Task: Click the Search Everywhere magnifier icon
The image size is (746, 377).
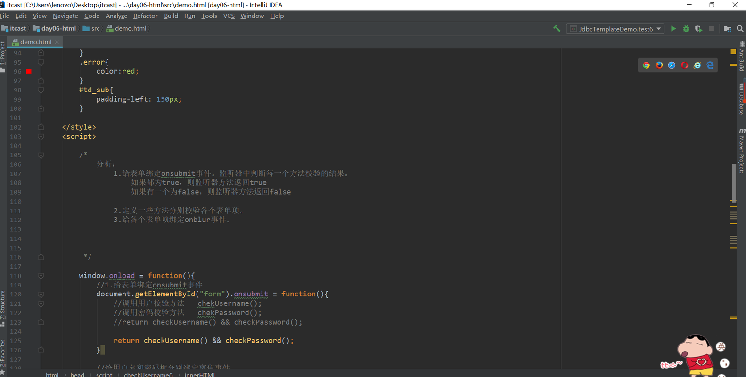Action: [x=740, y=29]
